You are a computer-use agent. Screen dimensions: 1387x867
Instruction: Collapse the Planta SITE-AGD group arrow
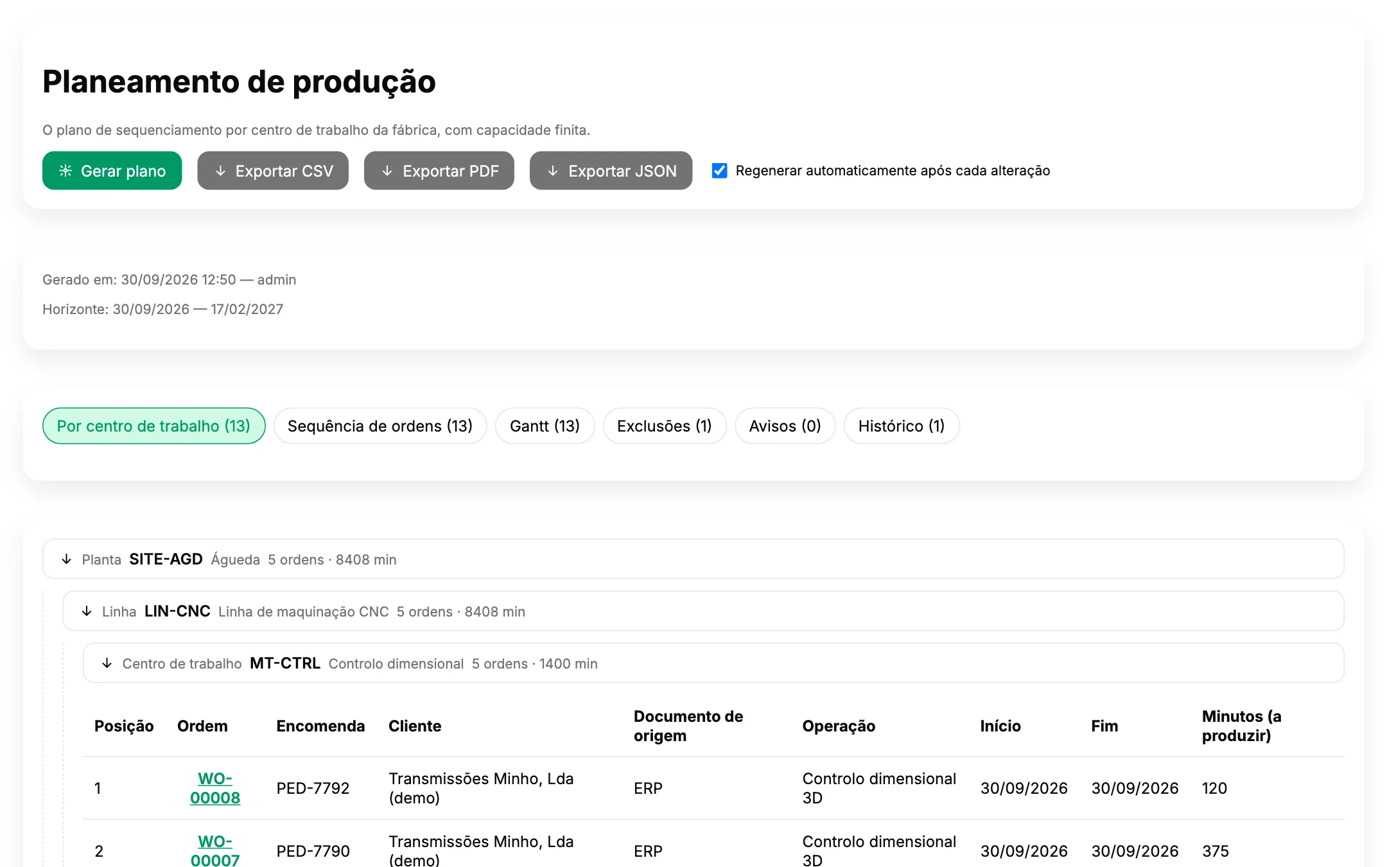pyautogui.click(x=67, y=559)
